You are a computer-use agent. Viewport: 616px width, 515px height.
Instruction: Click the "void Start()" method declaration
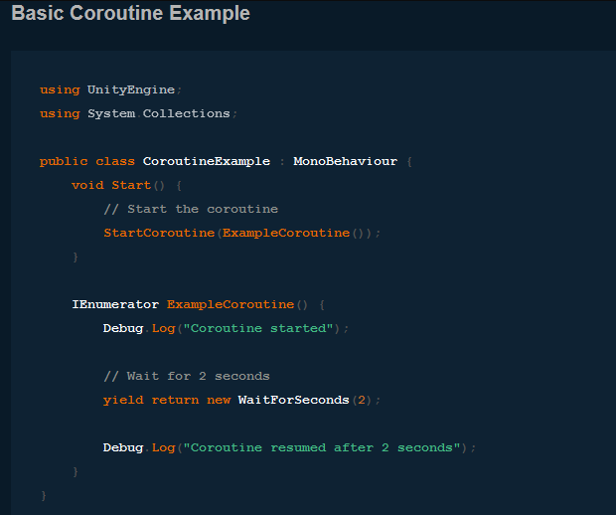(x=111, y=185)
